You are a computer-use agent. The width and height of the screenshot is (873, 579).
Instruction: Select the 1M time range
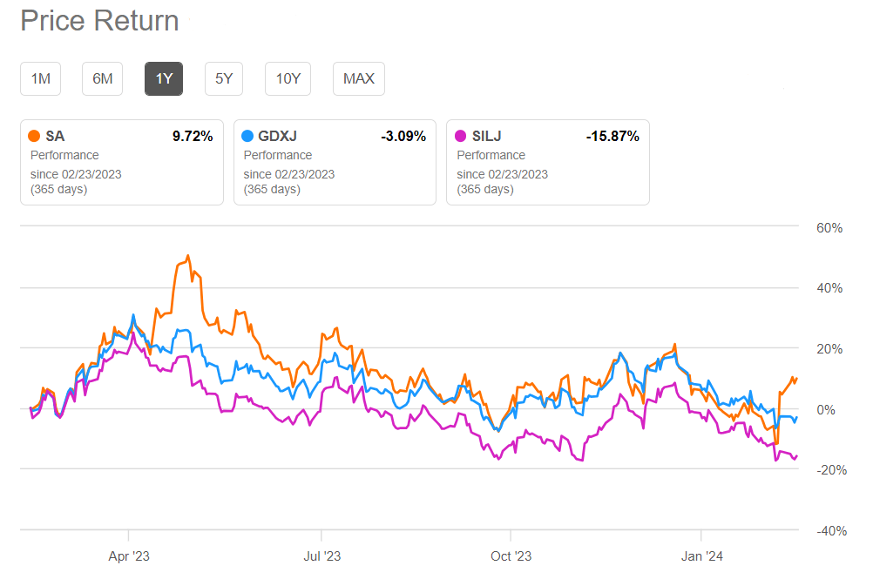tap(41, 79)
